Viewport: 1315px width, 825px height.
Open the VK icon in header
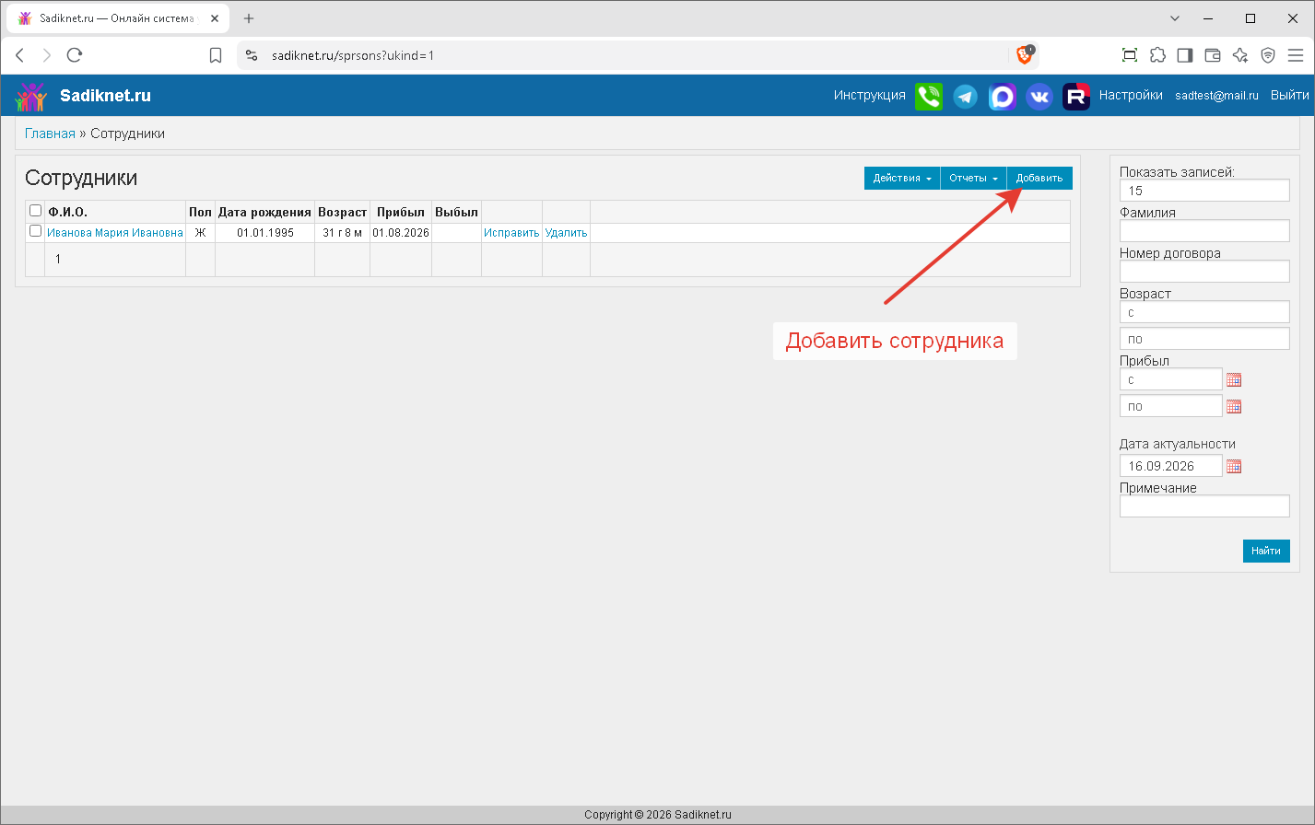point(1039,96)
